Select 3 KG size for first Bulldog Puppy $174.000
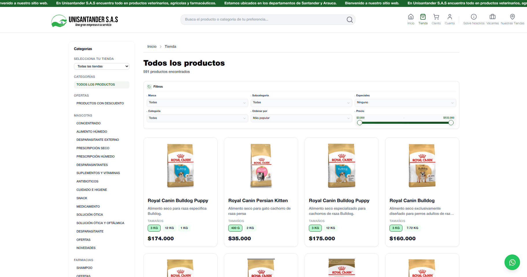 (x=154, y=228)
